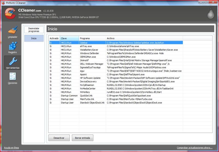219x152 pixels.
Task: Select the ehTray.exe startup entry
Action: pyautogui.click(x=116, y=46)
